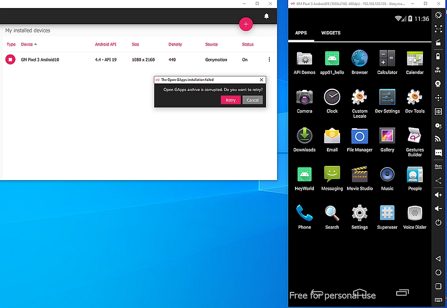
Task: Open the device ID widget
Action: tap(438, 111)
